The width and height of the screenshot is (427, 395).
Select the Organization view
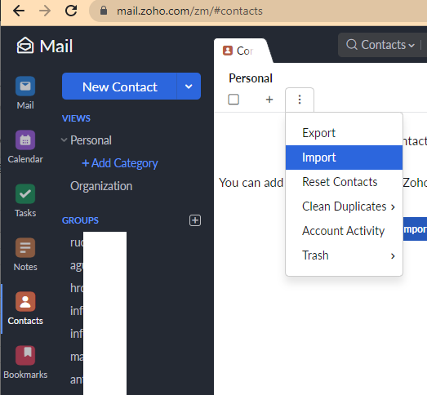(x=101, y=186)
